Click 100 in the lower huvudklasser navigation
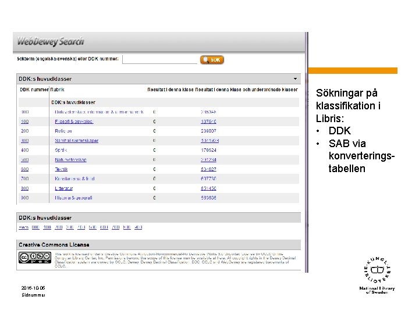 (47, 227)
